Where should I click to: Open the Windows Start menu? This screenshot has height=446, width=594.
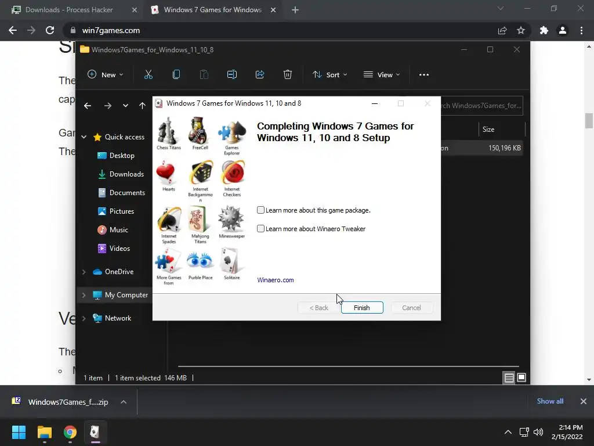click(19, 432)
